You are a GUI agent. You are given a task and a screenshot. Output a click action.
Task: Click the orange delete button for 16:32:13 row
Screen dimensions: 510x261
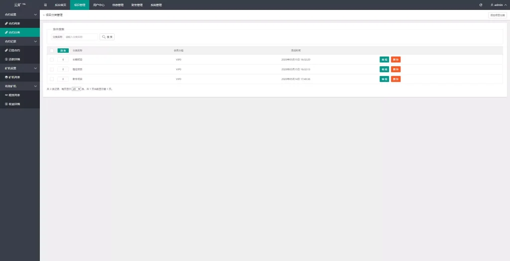tap(395, 70)
